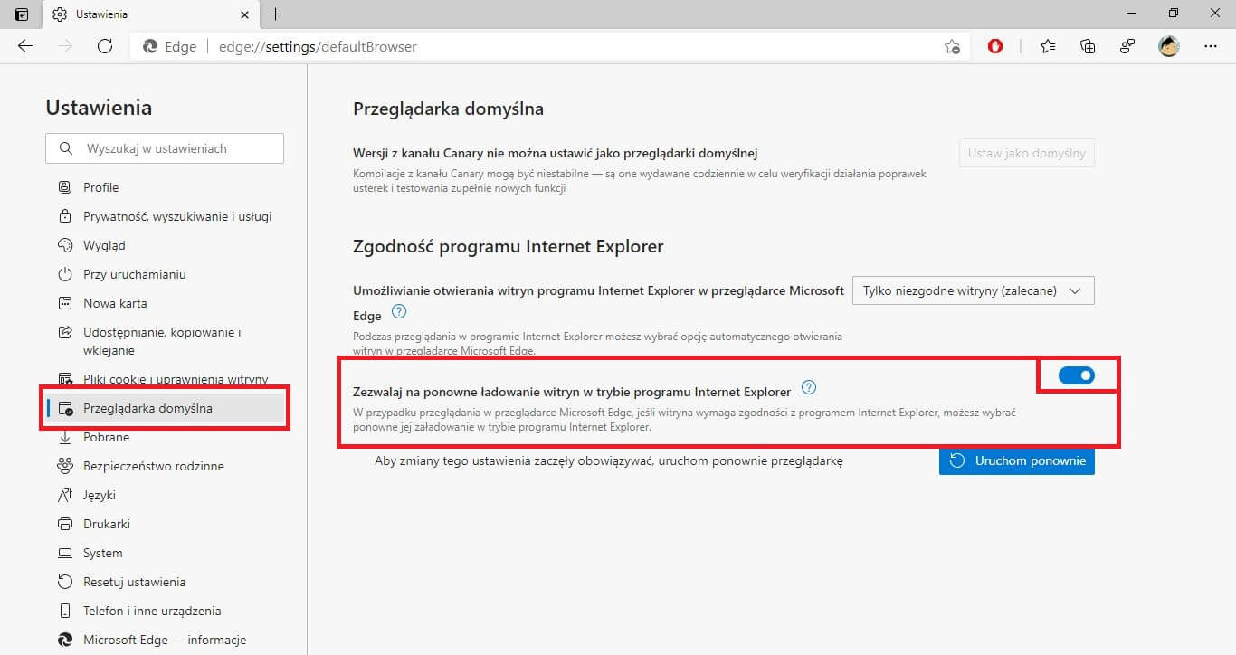Open the tab actions menu icon
Screen dimensions: 1236x655
click(x=22, y=14)
